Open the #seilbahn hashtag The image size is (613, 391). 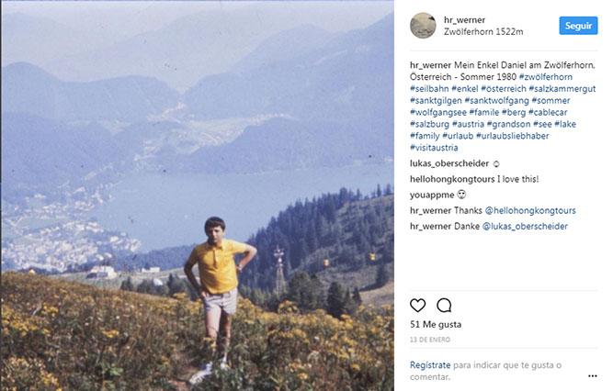[431, 89]
